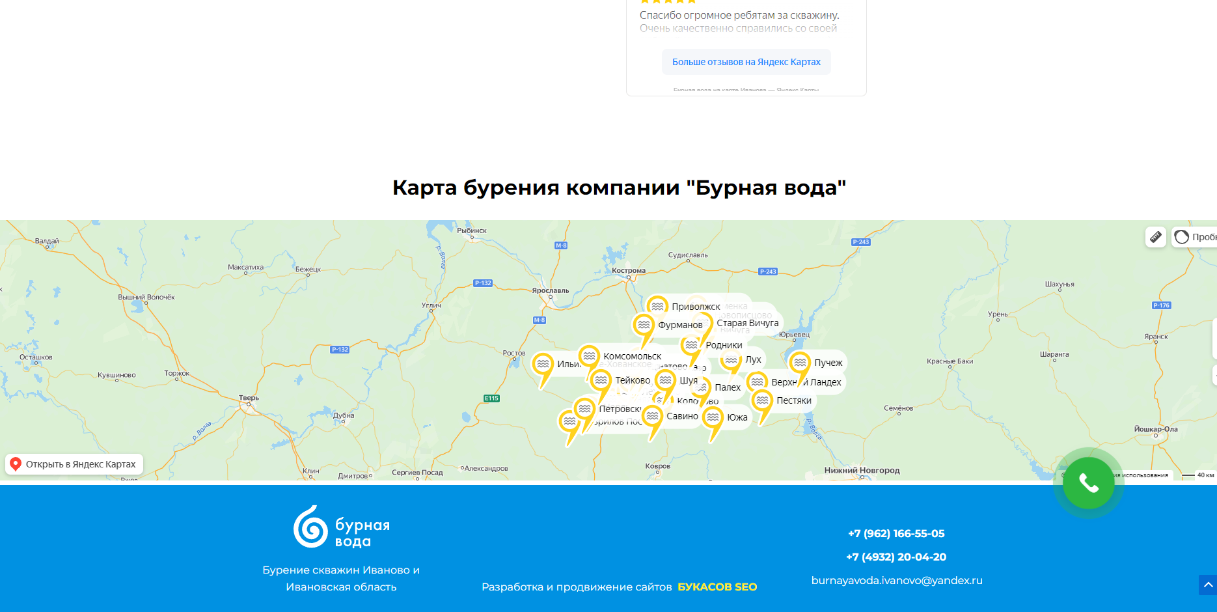This screenshot has height=612, width=1217.
Task: Click the Тверь city label on map
Action: point(249,397)
